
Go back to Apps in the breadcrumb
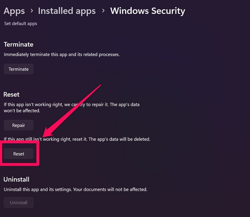[x=14, y=11]
